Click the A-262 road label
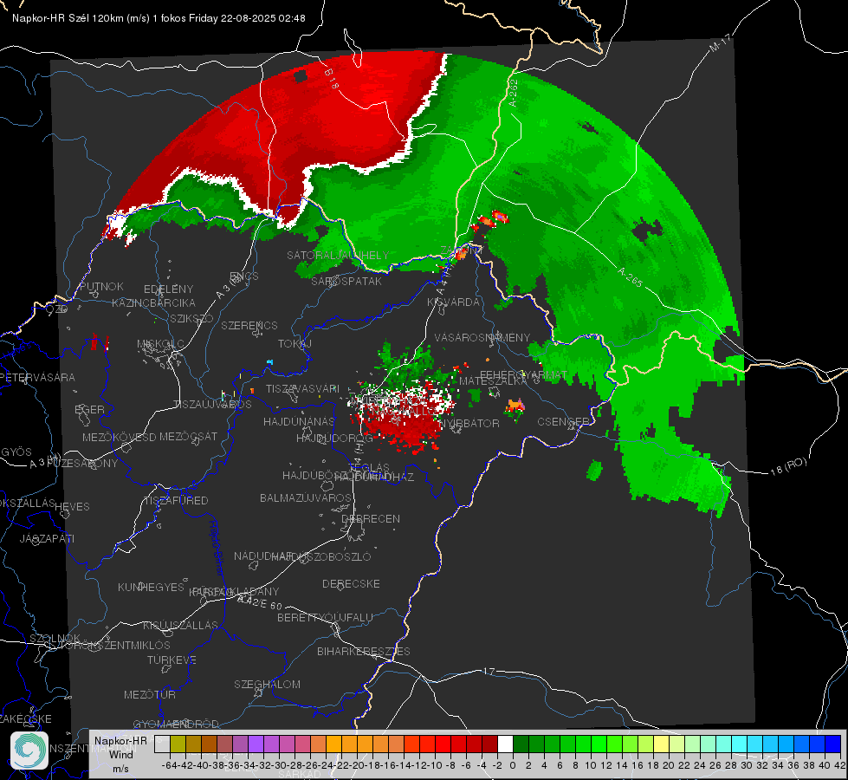This screenshot has height=780, width=848. pyautogui.click(x=514, y=93)
